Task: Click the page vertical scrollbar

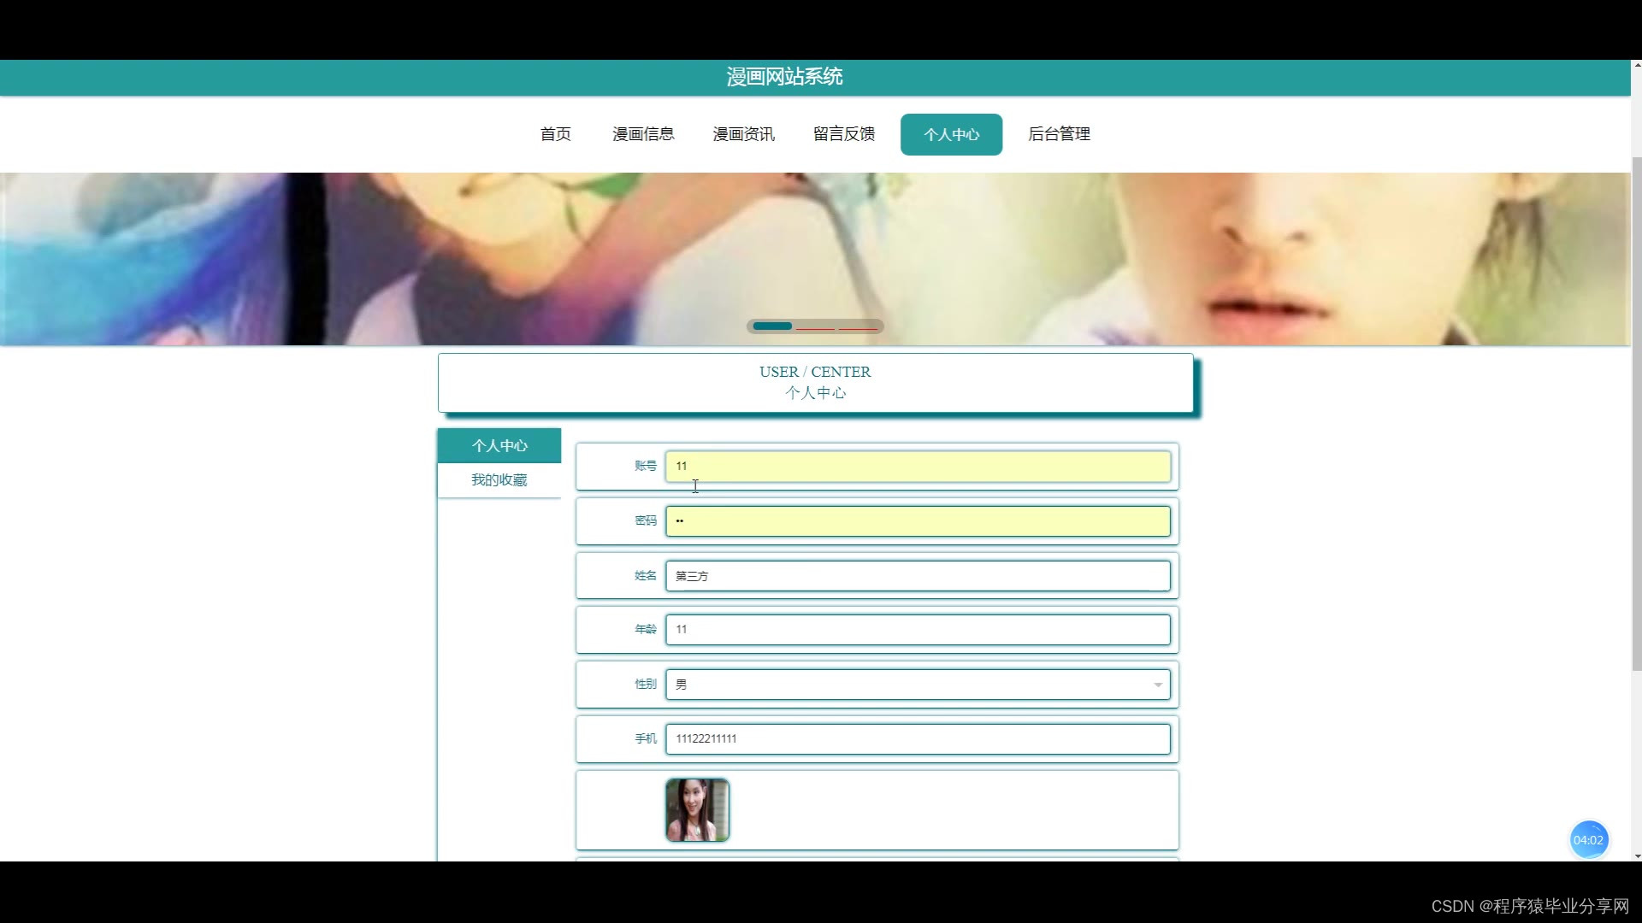Action: click(1636, 410)
